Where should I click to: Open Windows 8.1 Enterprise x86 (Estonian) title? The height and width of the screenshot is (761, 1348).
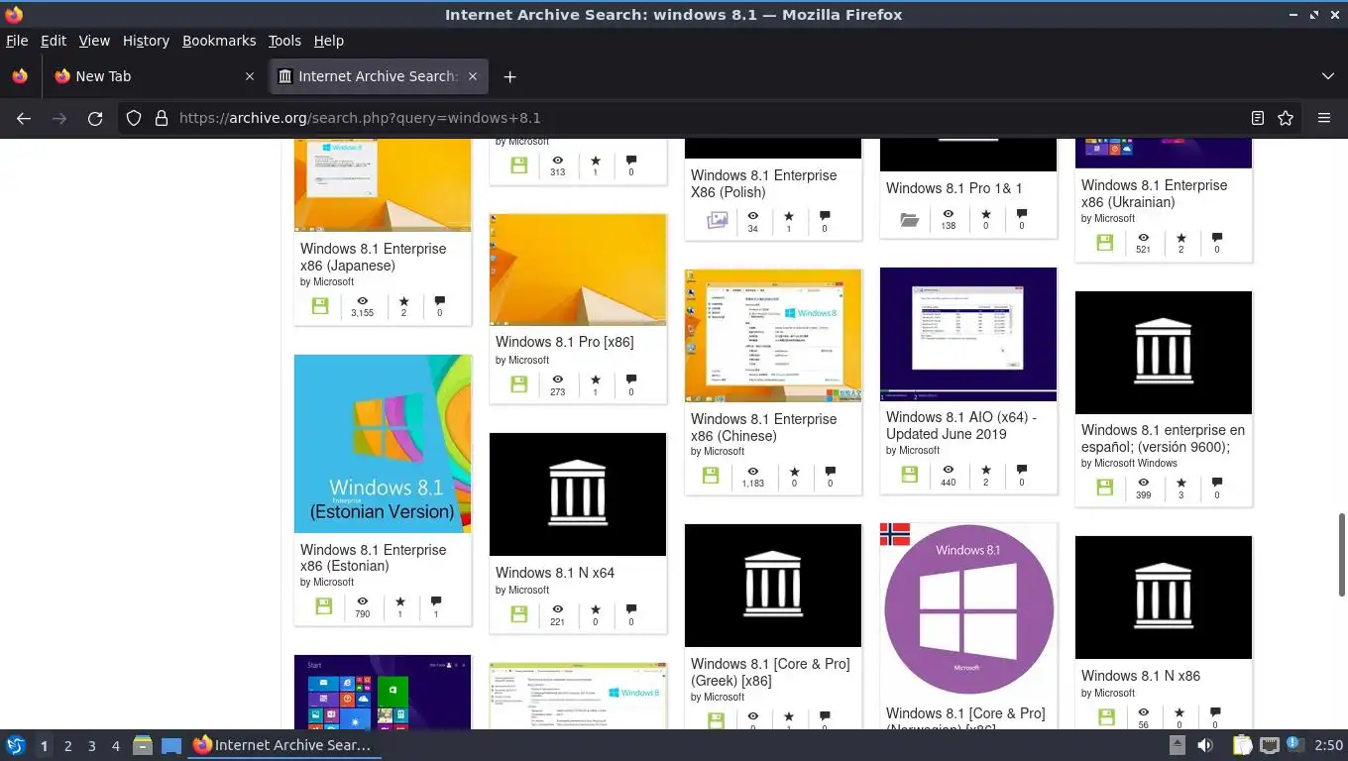[x=374, y=558]
